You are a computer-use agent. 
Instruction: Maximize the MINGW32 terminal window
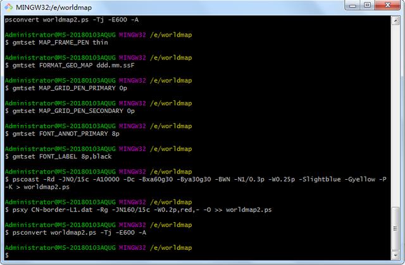pos(368,5)
